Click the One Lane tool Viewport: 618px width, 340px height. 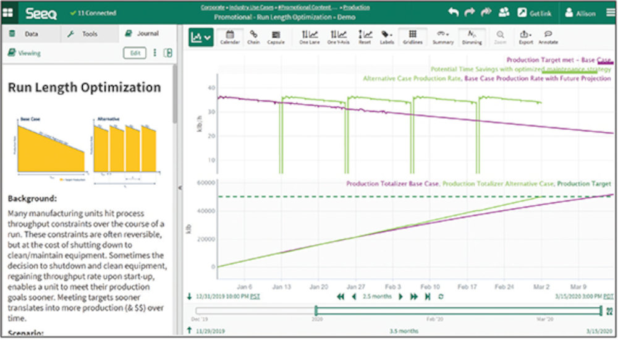(310, 37)
